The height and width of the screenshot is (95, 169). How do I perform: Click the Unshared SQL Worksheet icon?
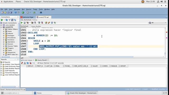tap(46, 23)
